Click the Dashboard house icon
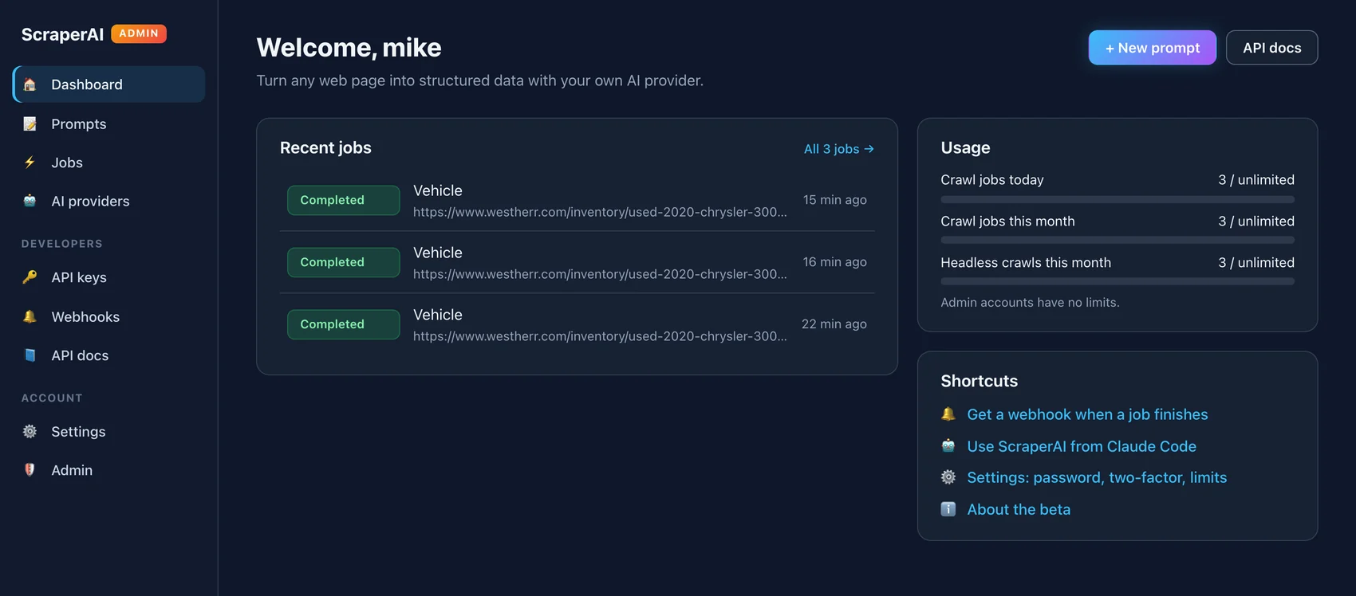1356x596 pixels. point(30,84)
